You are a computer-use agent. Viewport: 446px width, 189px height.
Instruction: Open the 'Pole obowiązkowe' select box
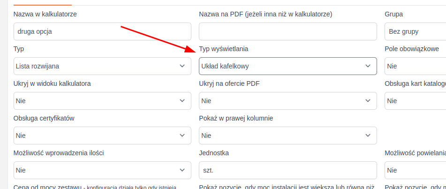point(415,66)
